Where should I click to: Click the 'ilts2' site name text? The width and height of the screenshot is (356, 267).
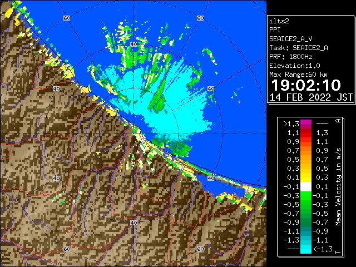pyautogui.click(x=279, y=21)
